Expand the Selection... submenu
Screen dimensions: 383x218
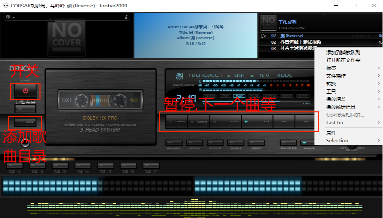(x=349, y=140)
